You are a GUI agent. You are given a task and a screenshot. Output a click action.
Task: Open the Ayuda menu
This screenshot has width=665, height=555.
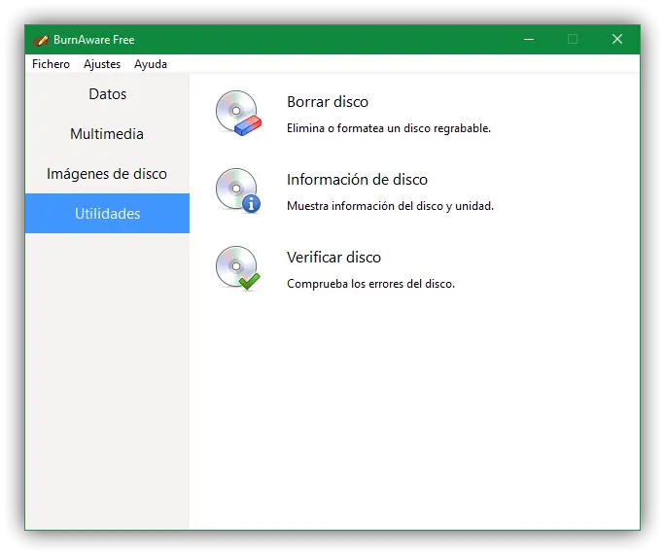point(151,64)
